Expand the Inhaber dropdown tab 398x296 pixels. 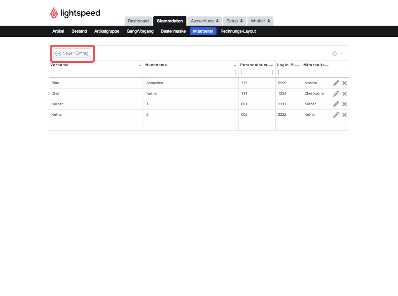point(260,21)
